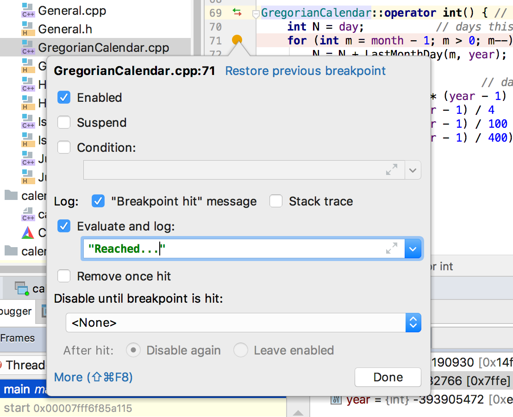513x417 pixels.
Task: Check the Stack trace checkbox
Action: (276, 201)
